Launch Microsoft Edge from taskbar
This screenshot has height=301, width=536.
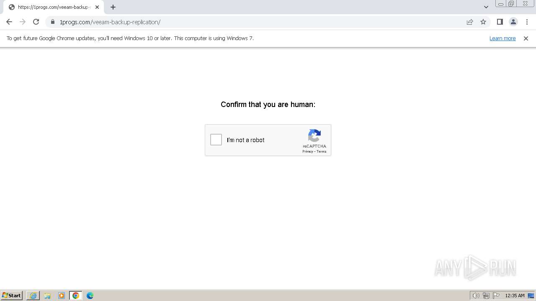(90, 296)
